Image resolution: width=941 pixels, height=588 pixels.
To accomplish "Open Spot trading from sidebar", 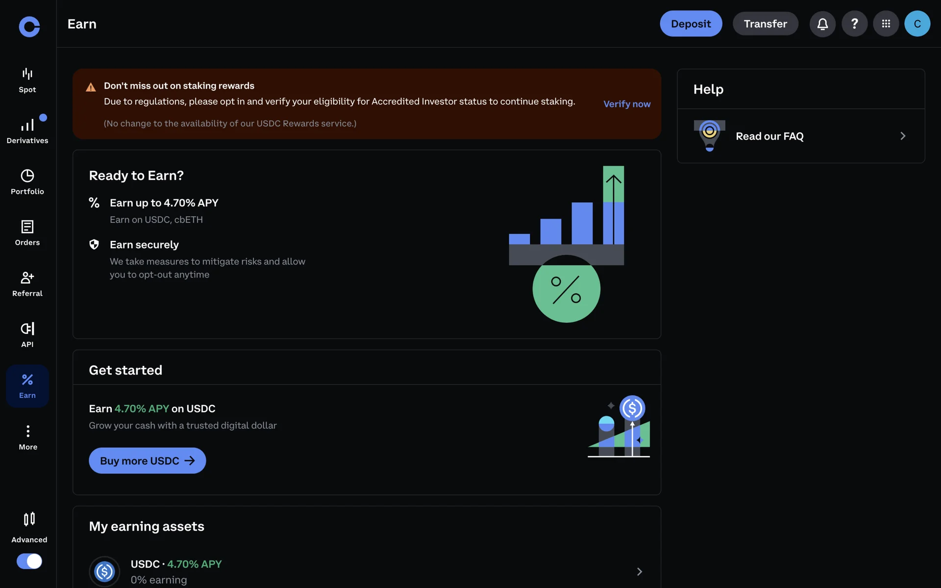I will pos(27,80).
